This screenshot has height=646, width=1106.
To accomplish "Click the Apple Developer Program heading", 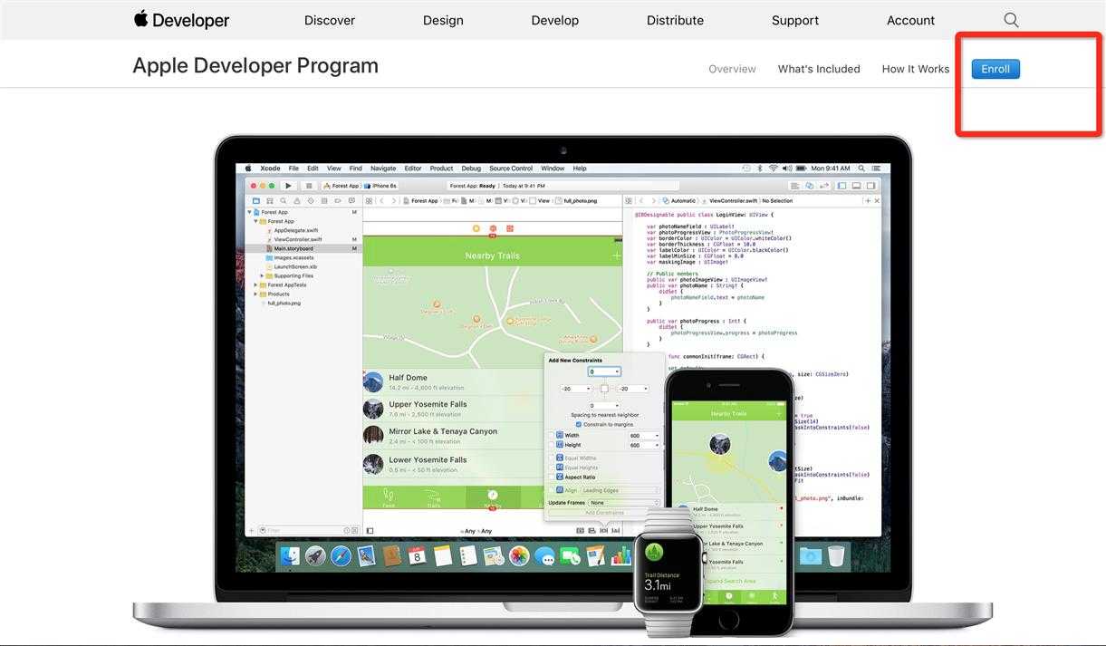I will coord(255,65).
